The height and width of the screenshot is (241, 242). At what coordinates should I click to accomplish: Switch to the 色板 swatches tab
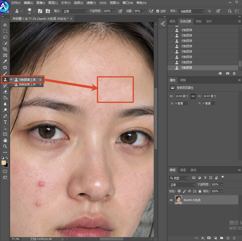point(198,21)
